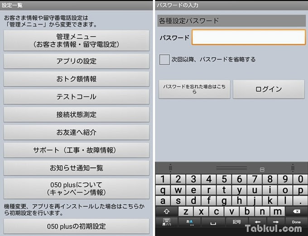Viewport: 308px width, 236px height.
Task: Tap the period key
Action: click(300, 201)
